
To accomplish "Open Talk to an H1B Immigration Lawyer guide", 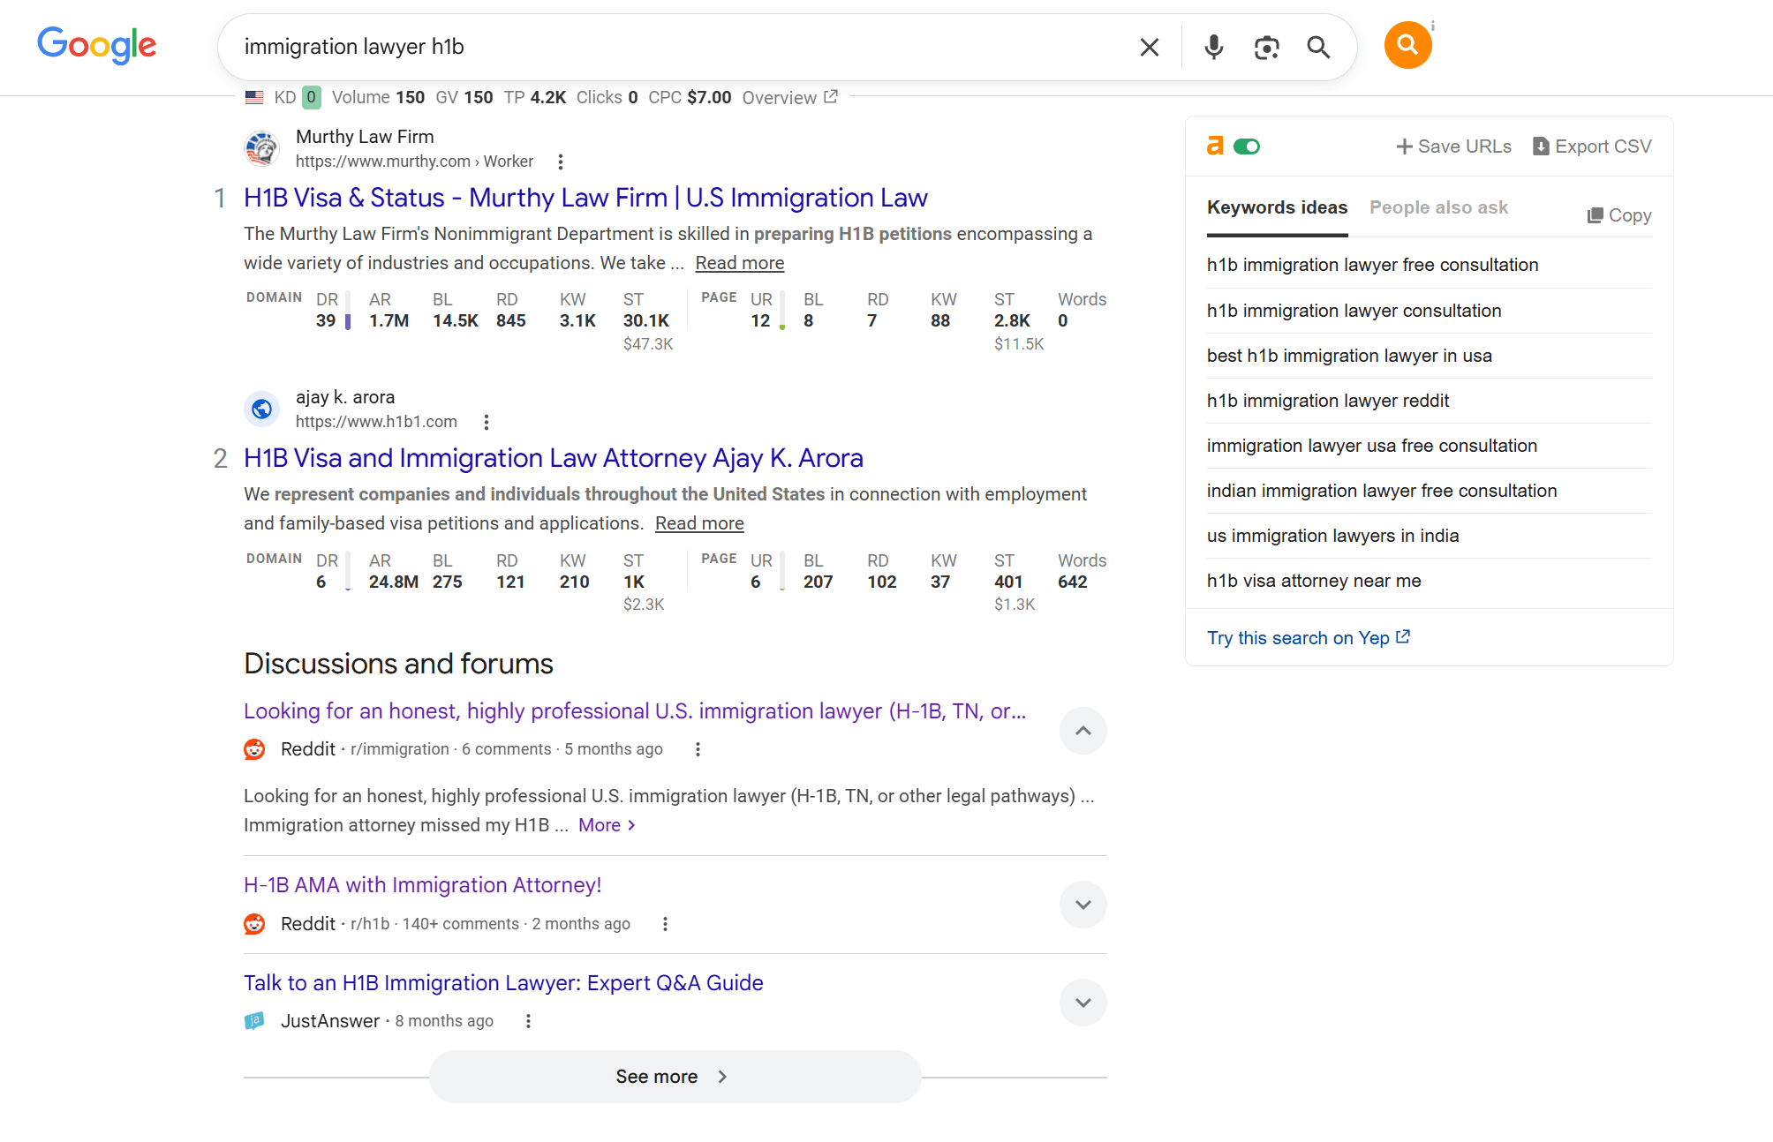I will click(x=503, y=983).
